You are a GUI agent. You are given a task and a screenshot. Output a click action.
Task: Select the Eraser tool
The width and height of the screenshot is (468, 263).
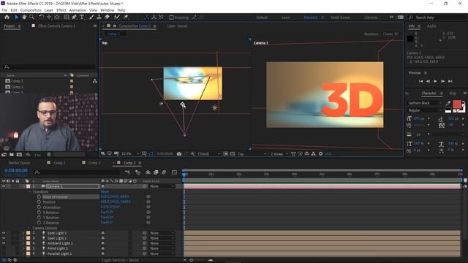[x=107, y=18]
